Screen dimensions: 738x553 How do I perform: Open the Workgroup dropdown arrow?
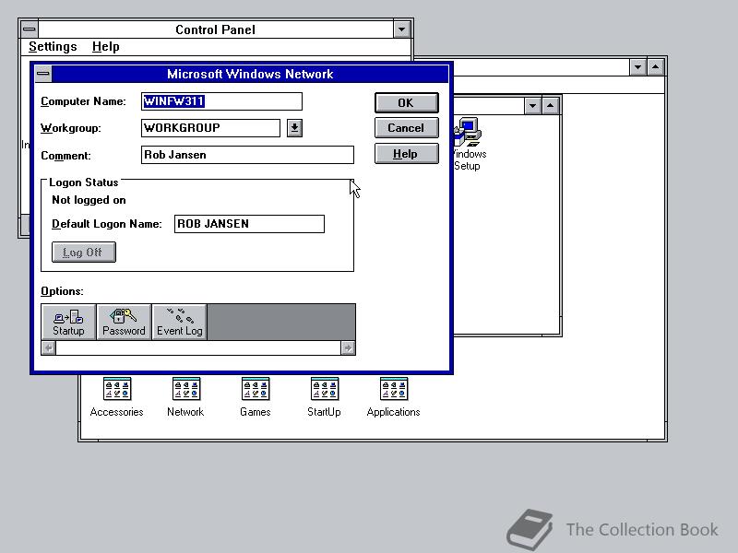click(x=294, y=128)
